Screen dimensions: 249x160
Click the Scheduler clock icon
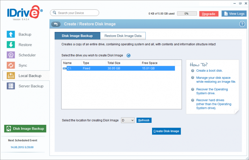[x=11, y=55]
